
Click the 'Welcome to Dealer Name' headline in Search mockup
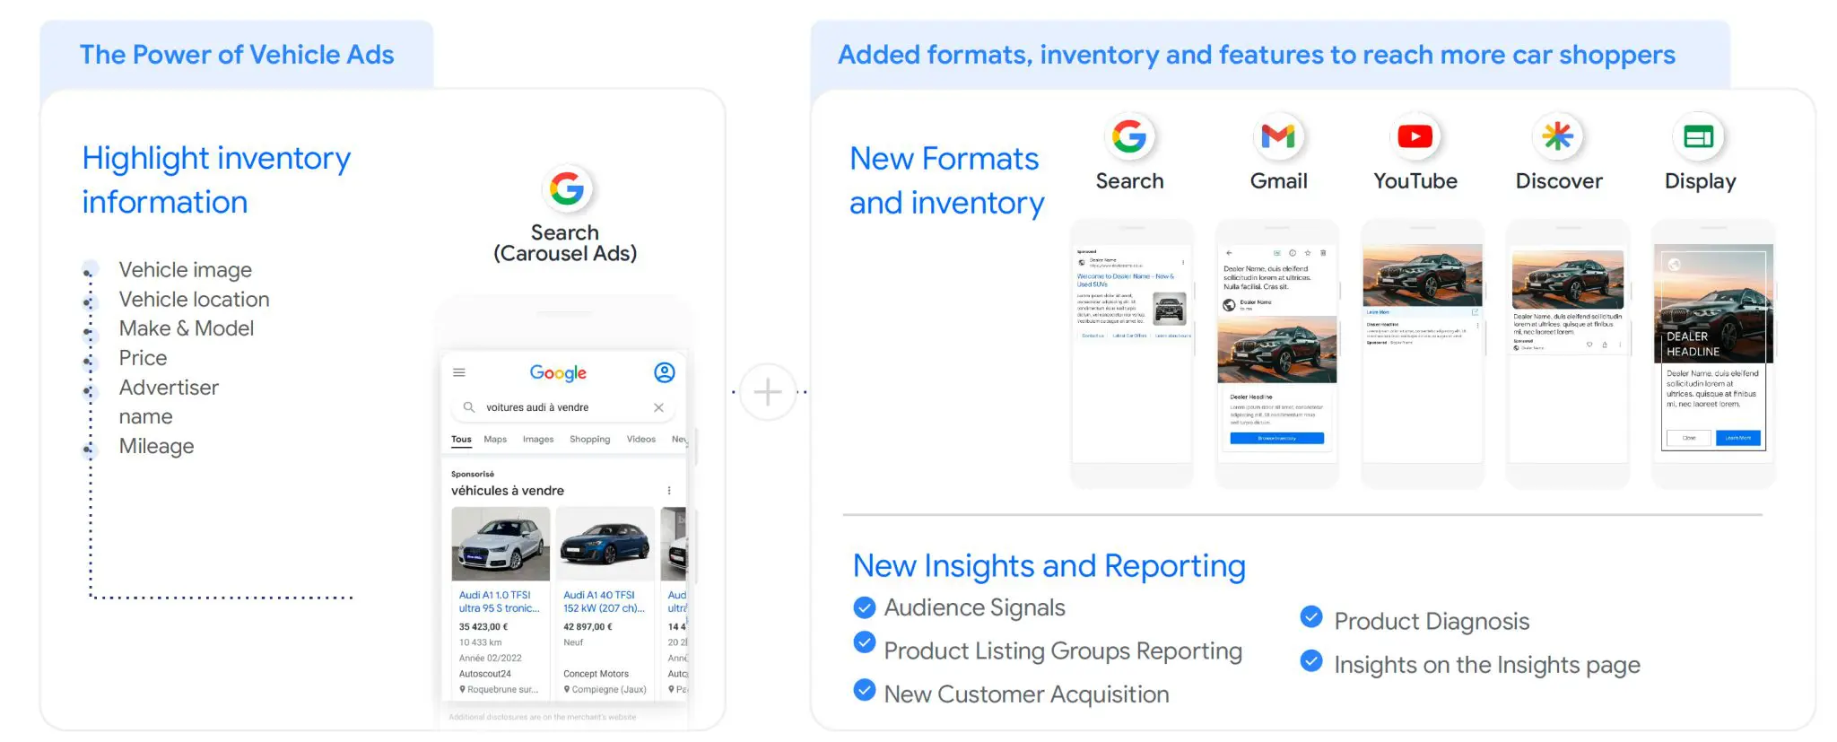(x=1125, y=280)
